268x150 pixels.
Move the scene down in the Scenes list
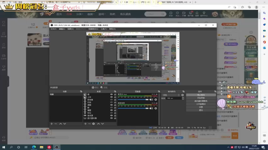tap(65, 124)
